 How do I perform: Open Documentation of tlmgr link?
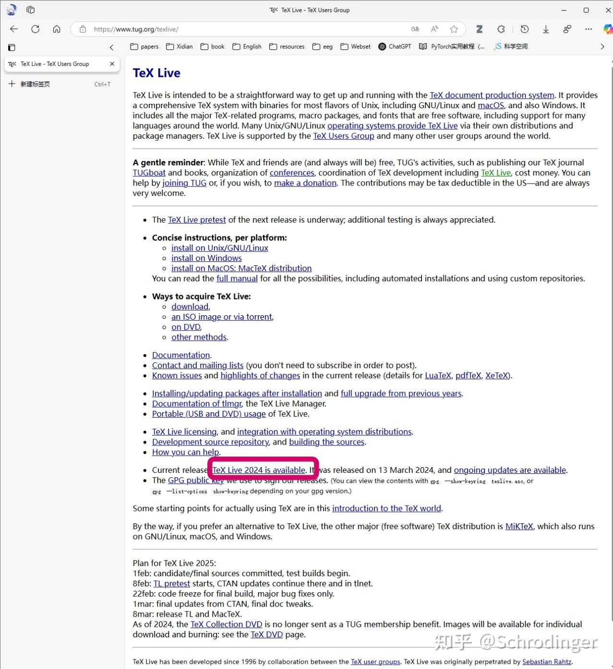tap(197, 404)
